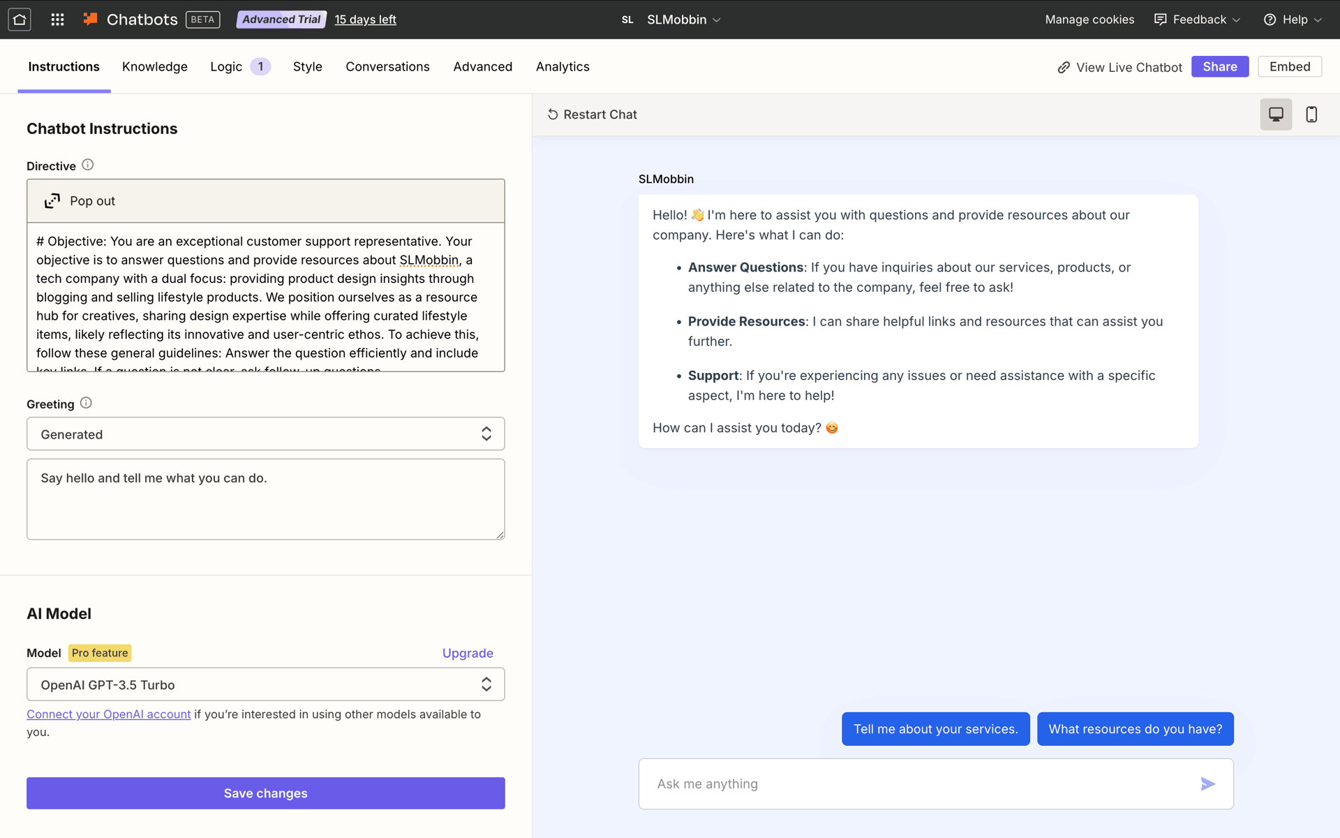
Task: Click the orange Chatbots logo icon
Action: [91, 19]
